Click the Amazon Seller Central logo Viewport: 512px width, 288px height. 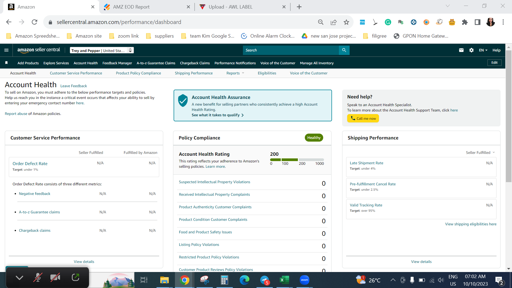[39, 50]
